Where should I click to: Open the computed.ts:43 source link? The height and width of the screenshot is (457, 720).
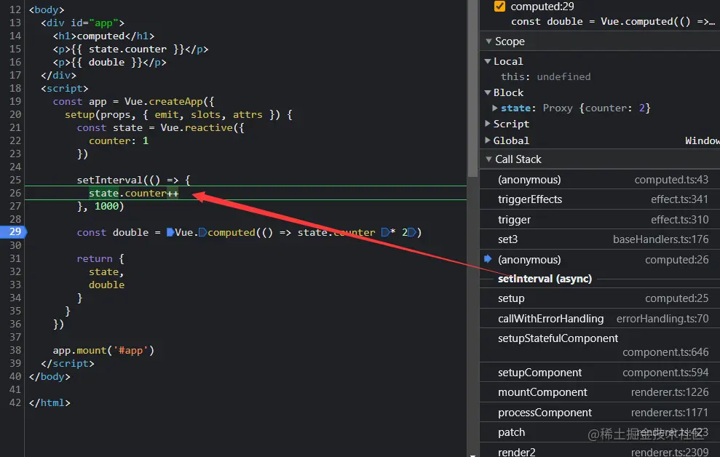click(x=671, y=180)
